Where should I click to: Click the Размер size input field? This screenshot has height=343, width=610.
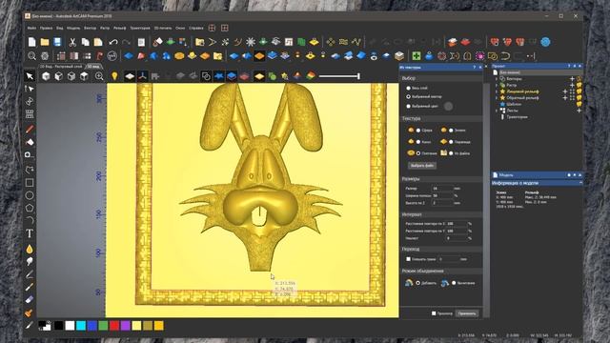point(442,189)
